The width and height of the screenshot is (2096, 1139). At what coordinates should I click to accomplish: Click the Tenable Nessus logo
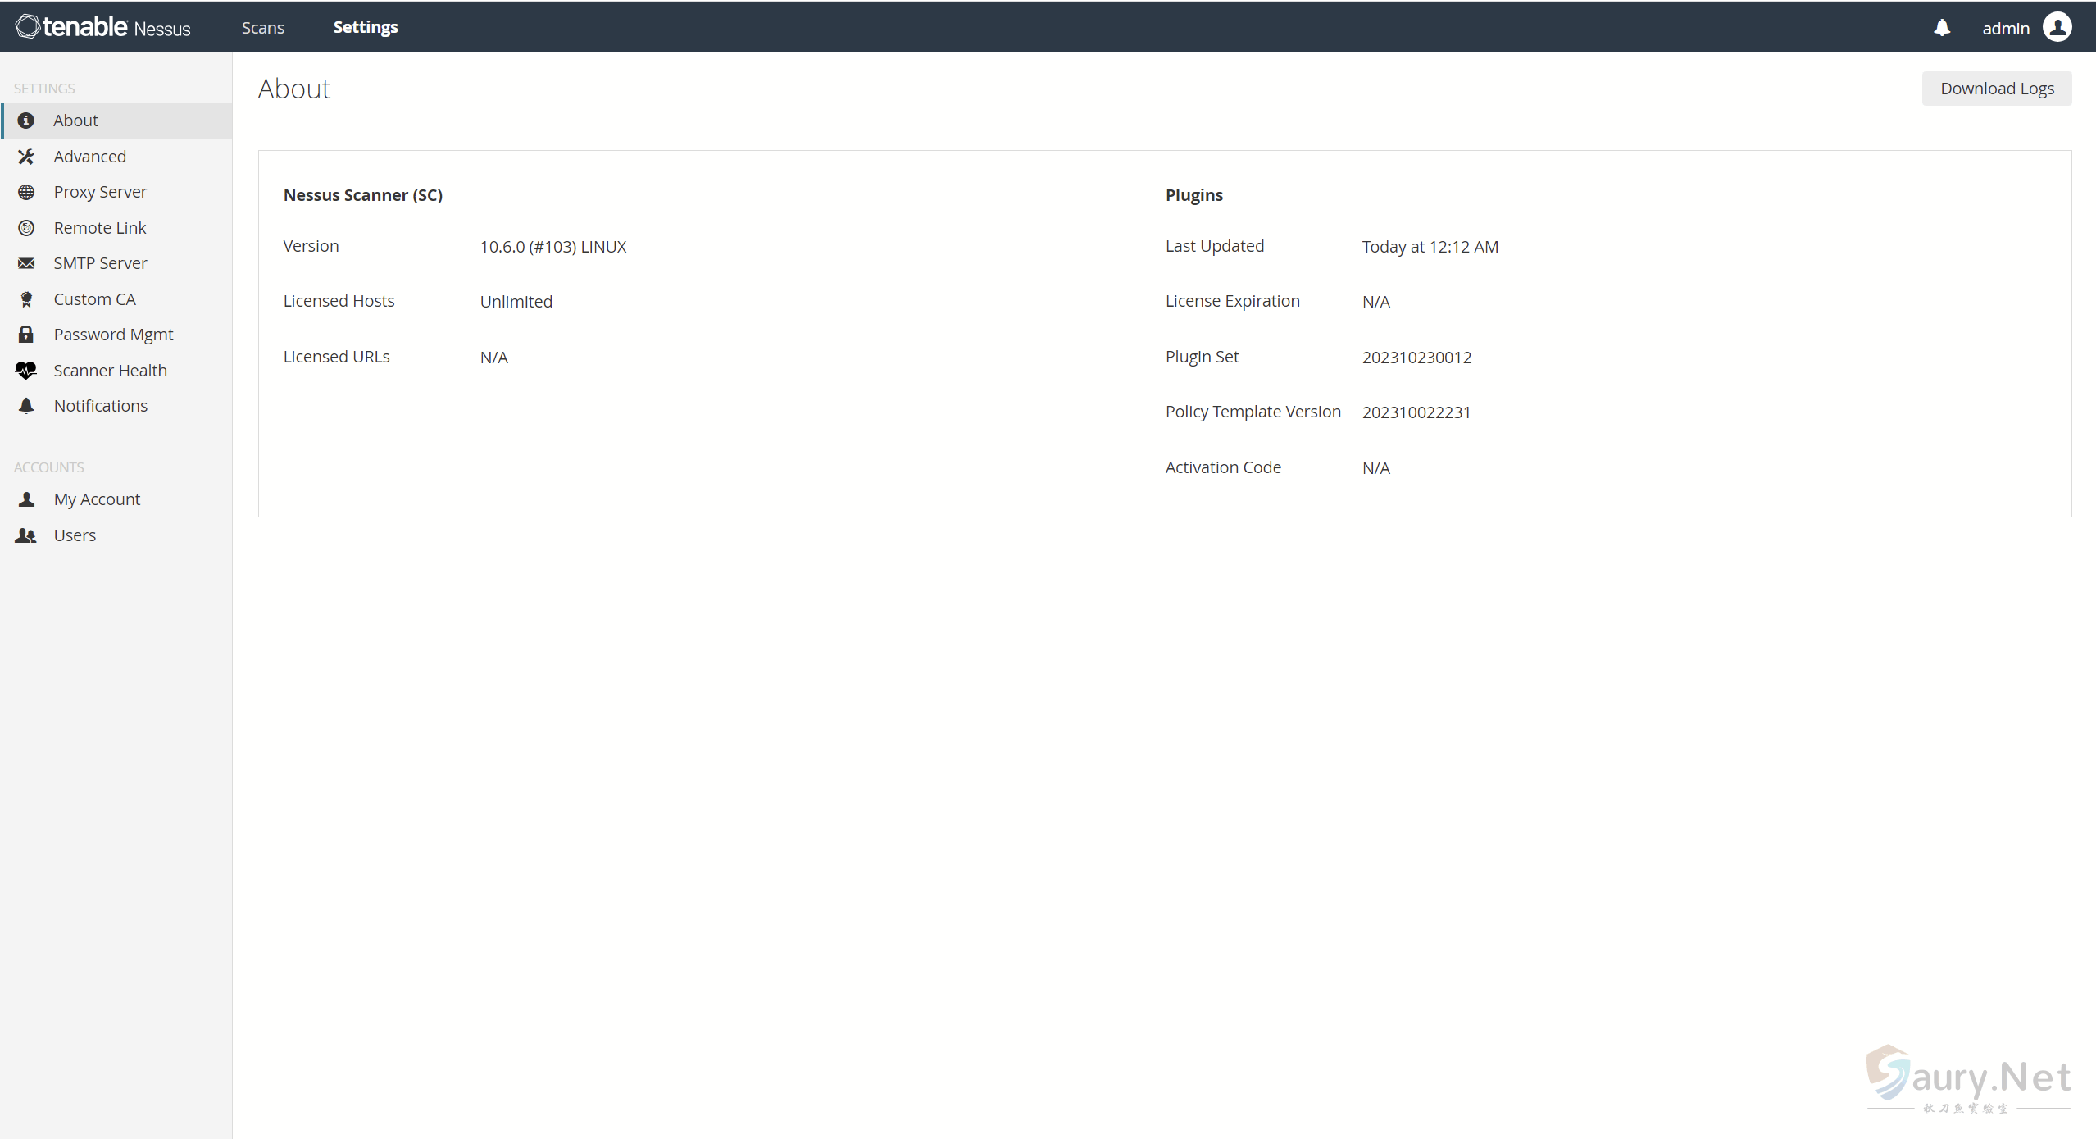[103, 27]
